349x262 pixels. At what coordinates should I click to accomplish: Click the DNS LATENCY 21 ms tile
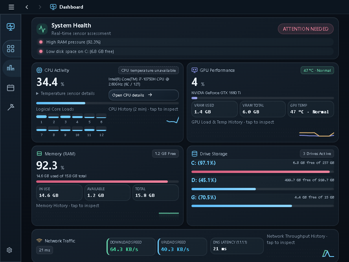pyautogui.click(x=237, y=246)
